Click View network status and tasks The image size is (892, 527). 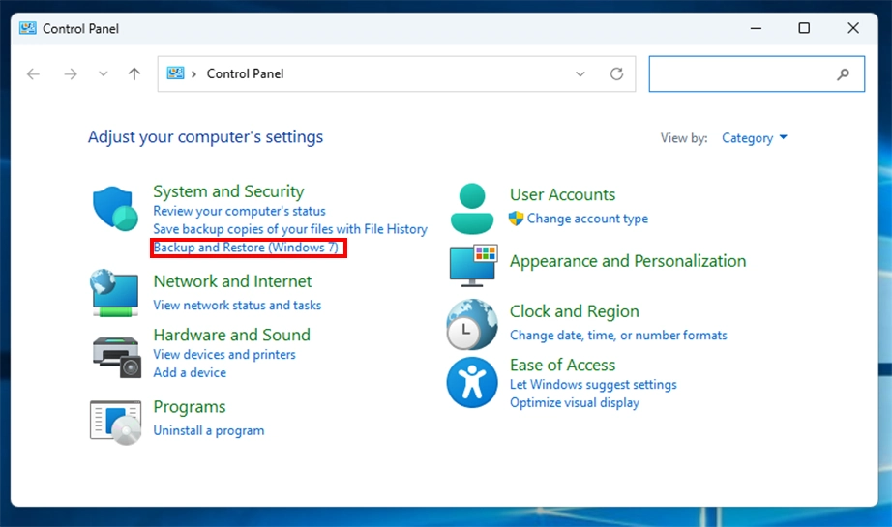(x=237, y=306)
